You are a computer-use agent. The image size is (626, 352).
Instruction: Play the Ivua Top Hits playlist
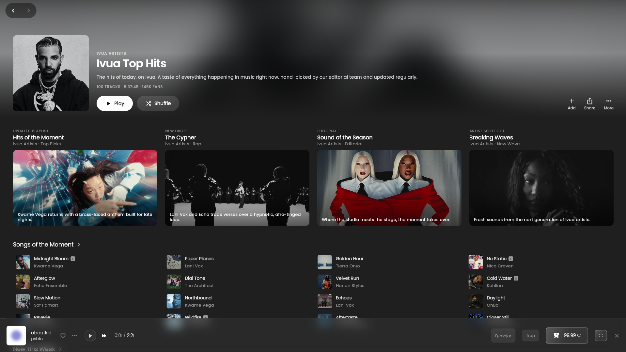click(115, 103)
